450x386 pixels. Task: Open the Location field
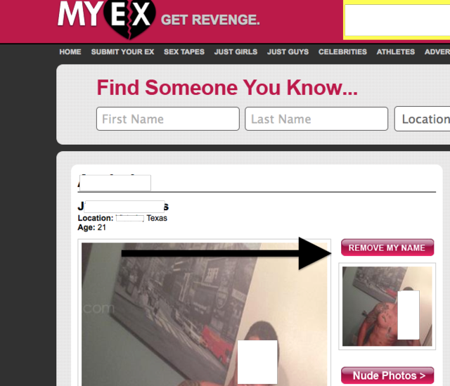coord(422,119)
